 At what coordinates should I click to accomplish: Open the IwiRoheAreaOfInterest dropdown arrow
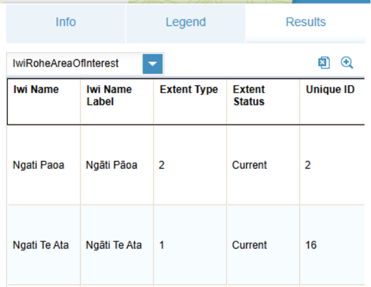coord(152,64)
